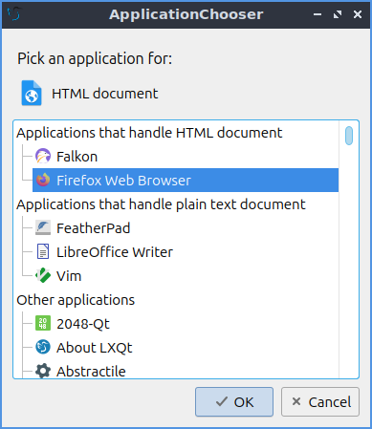
Task: Confirm selection with the OK button
Action: 234,402
